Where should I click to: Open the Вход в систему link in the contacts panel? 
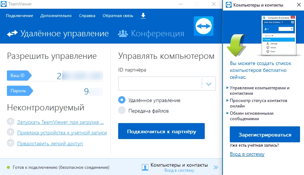tap(247, 154)
